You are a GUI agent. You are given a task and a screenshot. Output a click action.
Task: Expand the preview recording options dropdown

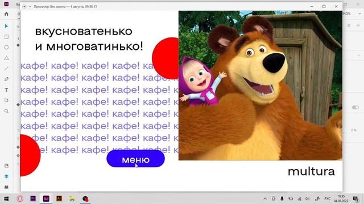30,6
